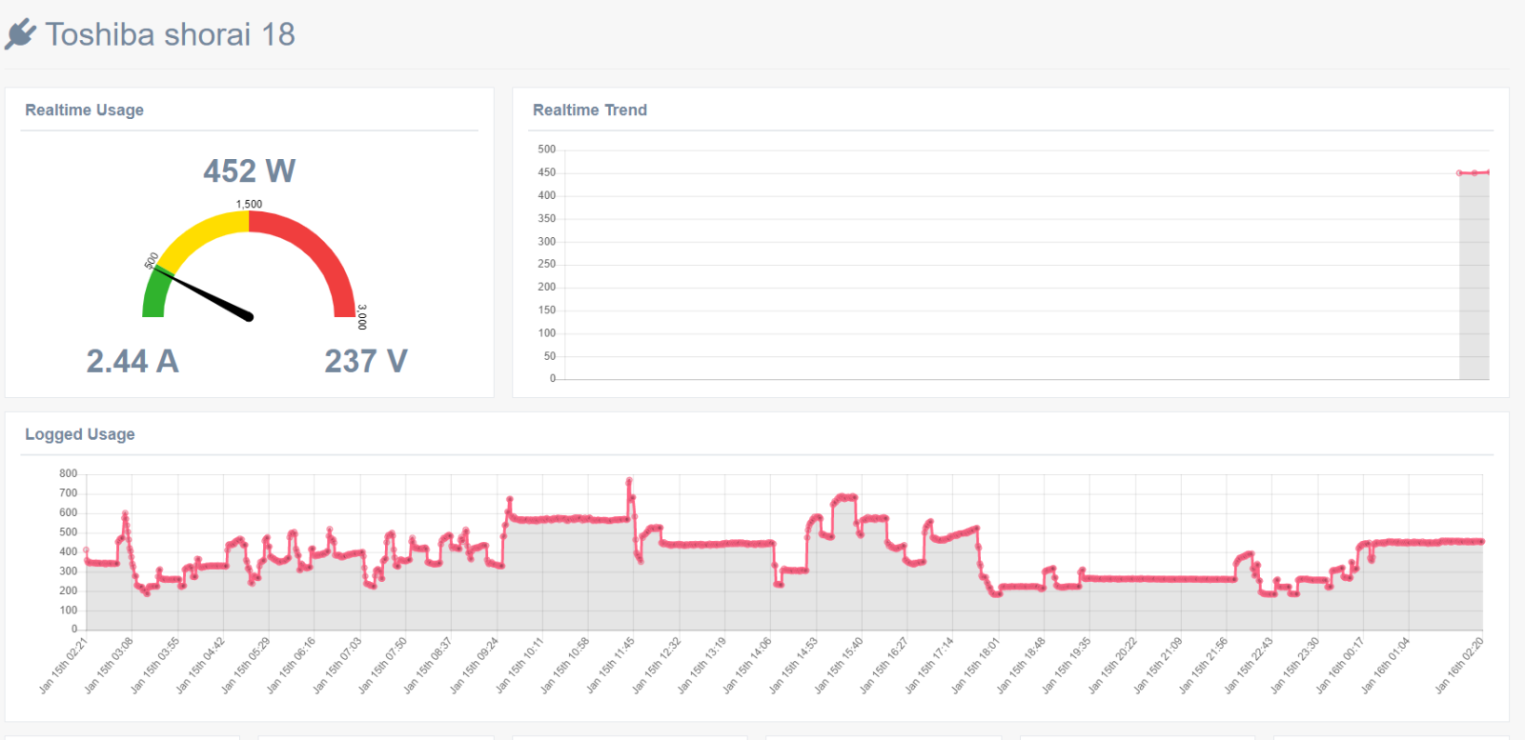Click the 237 V voltage reading
1525x740 pixels.
(x=366, y=361)
